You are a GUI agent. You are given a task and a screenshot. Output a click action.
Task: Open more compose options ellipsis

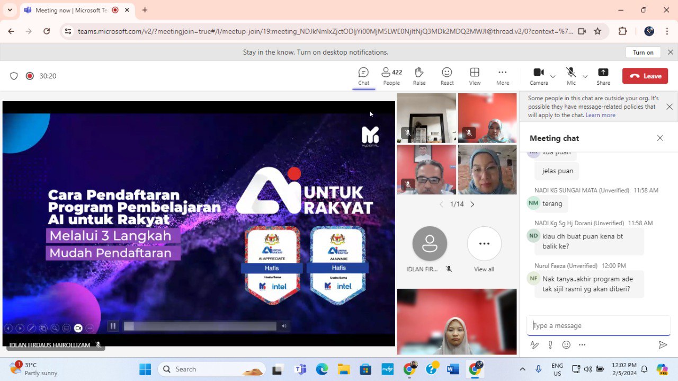(x=582, y=344)
